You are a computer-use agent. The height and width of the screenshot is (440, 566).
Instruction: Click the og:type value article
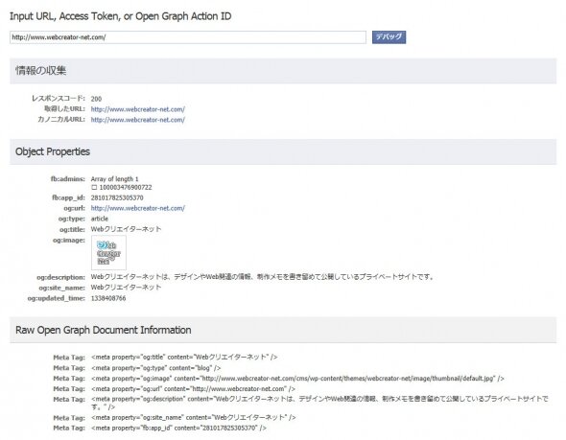click(x=99, y=219)
